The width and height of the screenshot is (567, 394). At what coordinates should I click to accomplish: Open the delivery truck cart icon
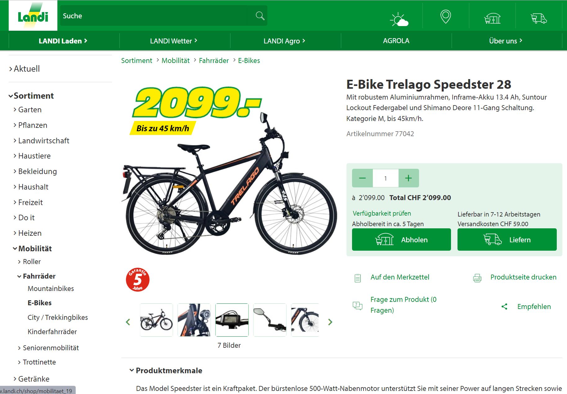click(539, 18)
